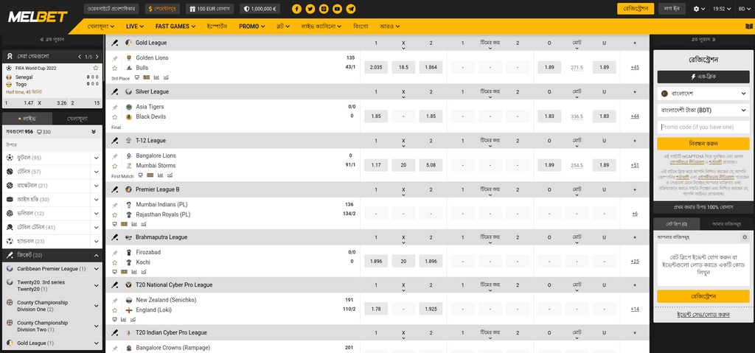This screenshot has height=353, width=755.
Task: Expand the LIVE menu in navigation
Action: click(x=136, y=27)
